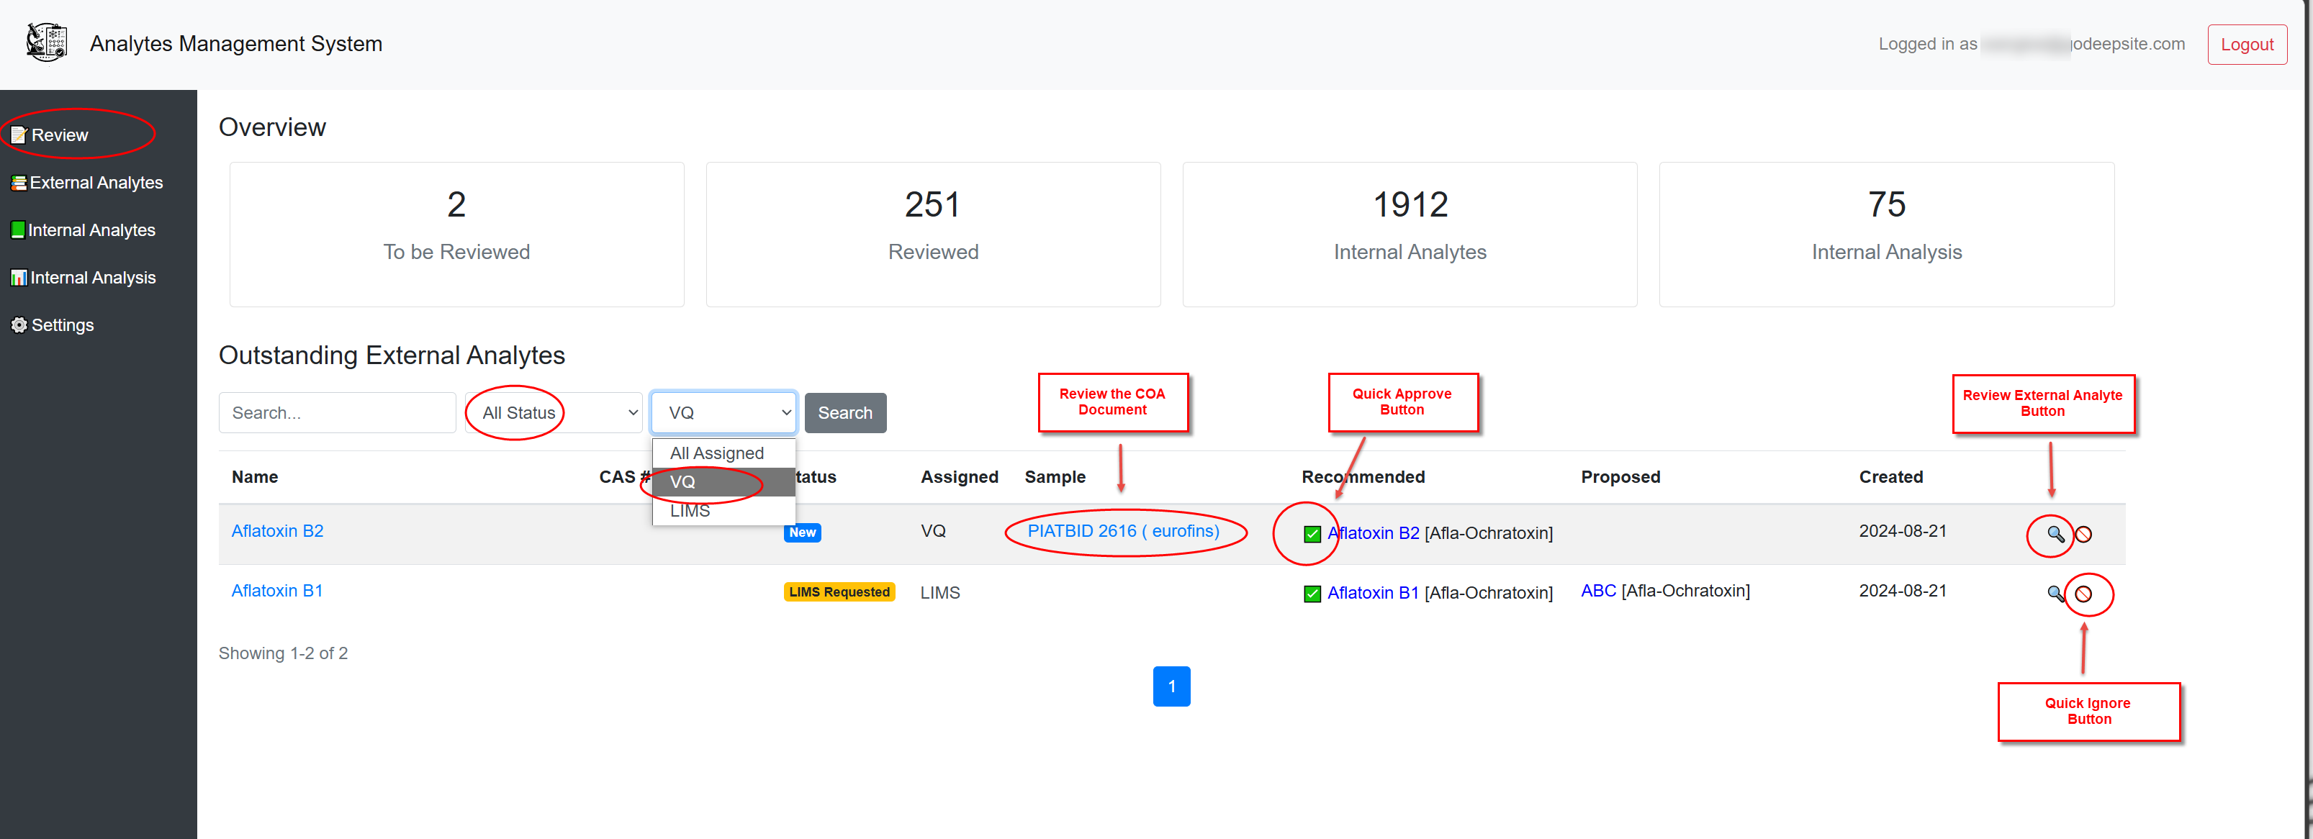
Task: Go to pagination page 1
Action: 1171,686
